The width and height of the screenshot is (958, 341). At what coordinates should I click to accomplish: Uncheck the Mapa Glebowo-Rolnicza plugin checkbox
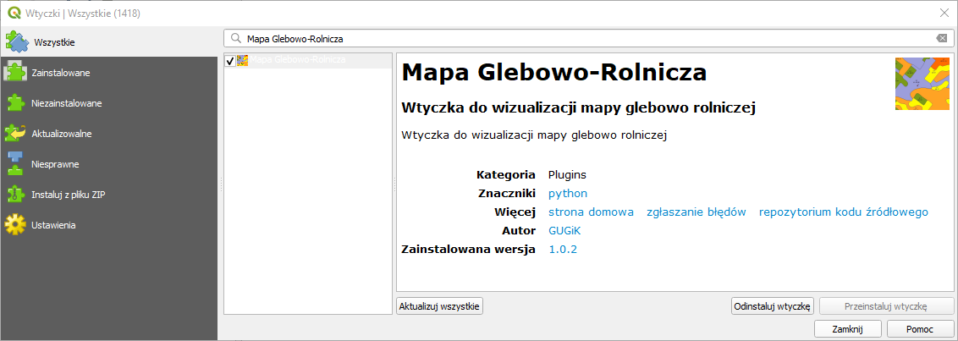tap(230, 61)
